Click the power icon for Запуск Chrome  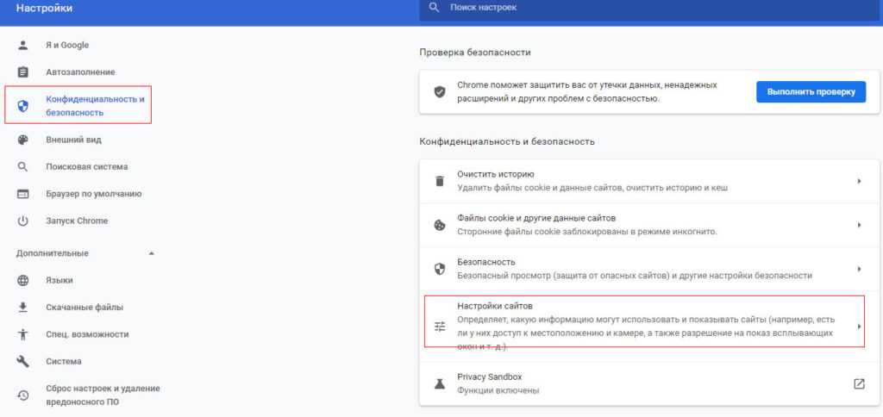click(x=23, y=221)
